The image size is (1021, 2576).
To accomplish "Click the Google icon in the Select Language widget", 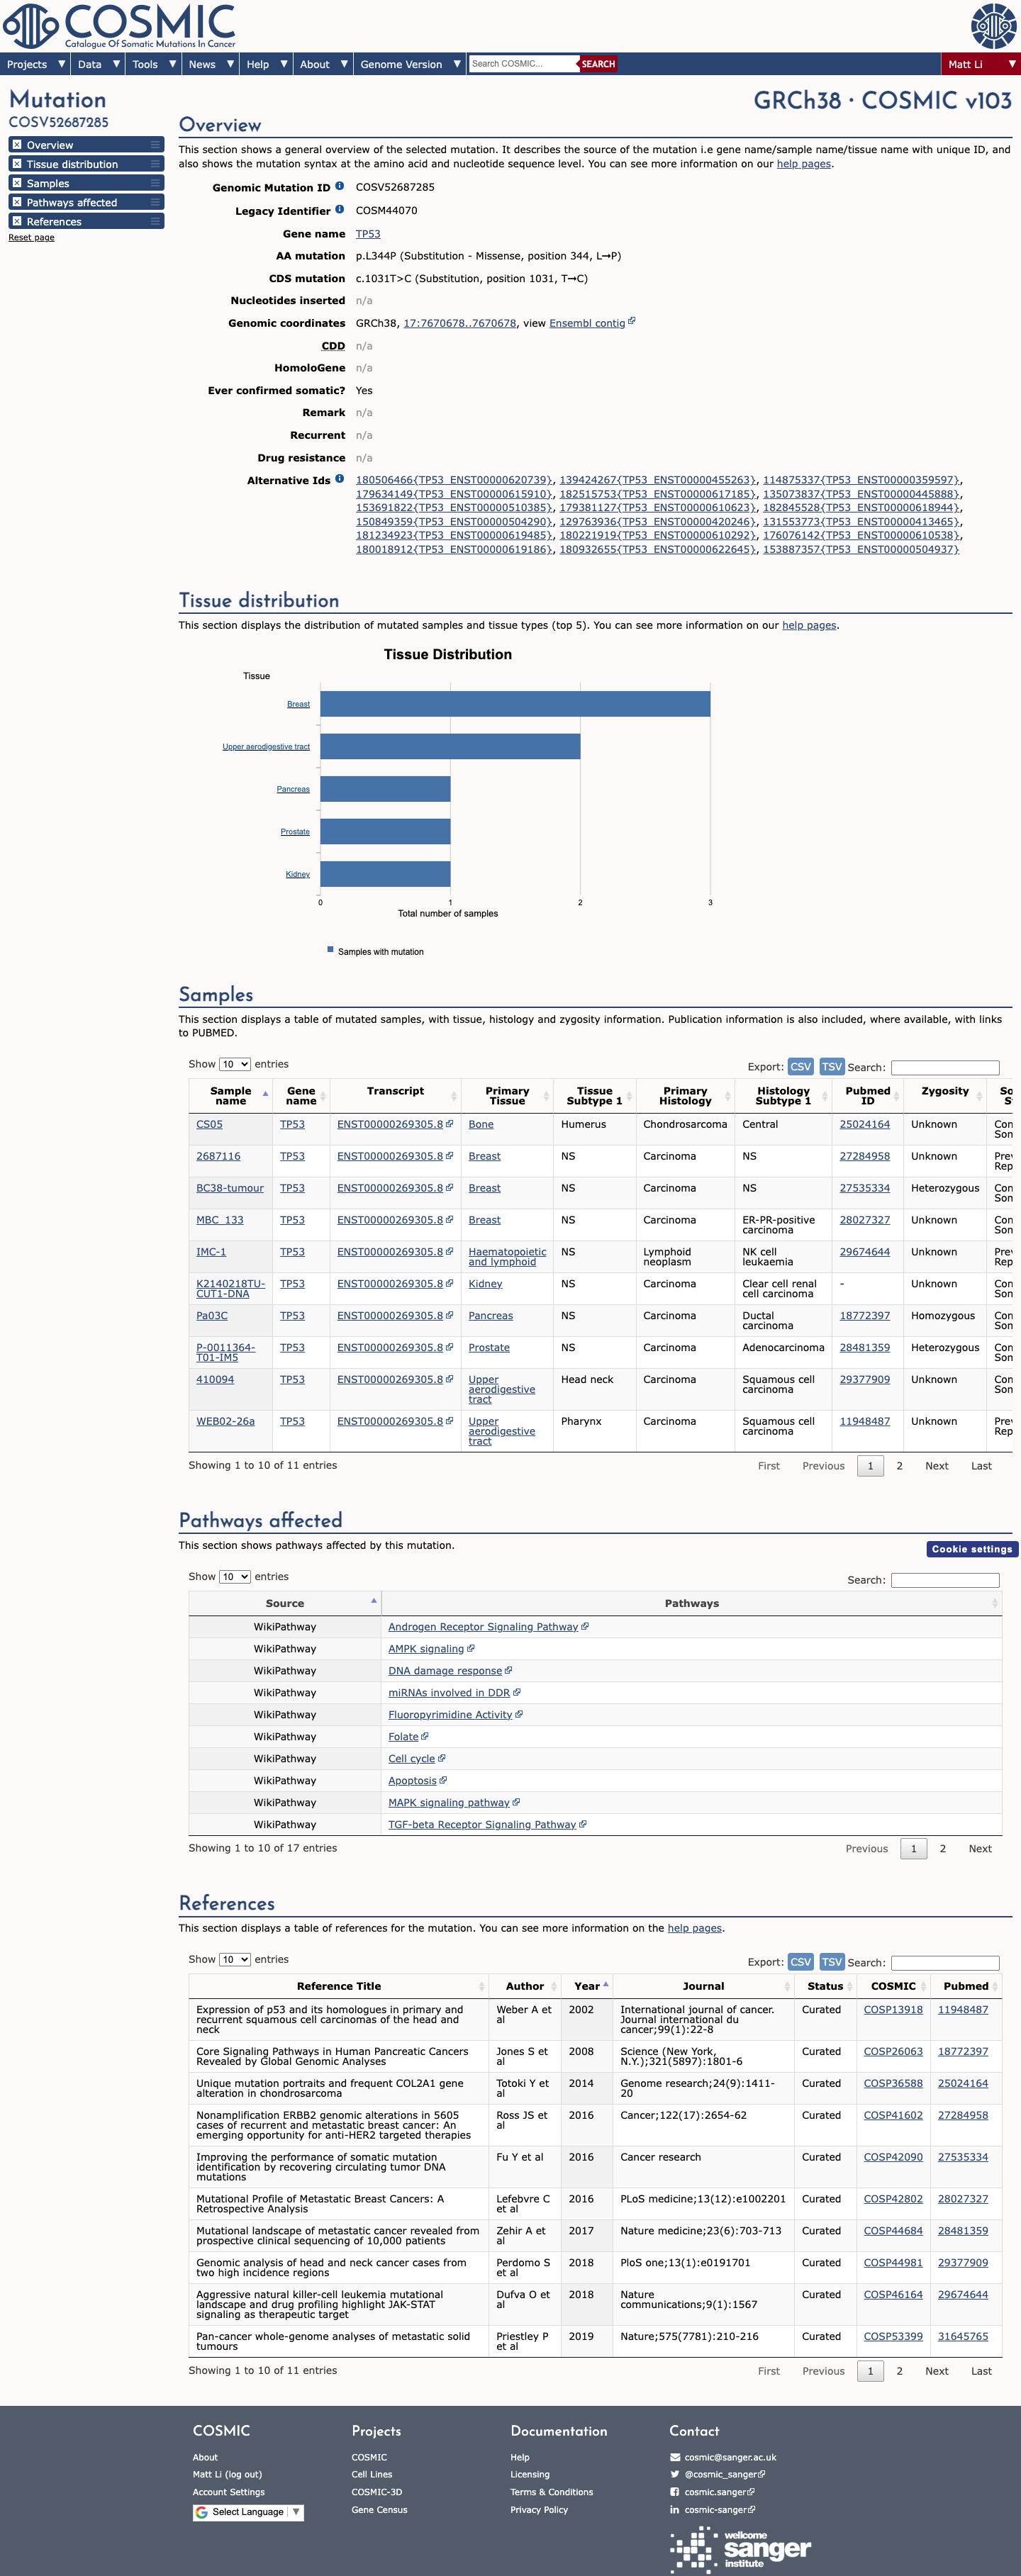I will tap(202, 2512).
